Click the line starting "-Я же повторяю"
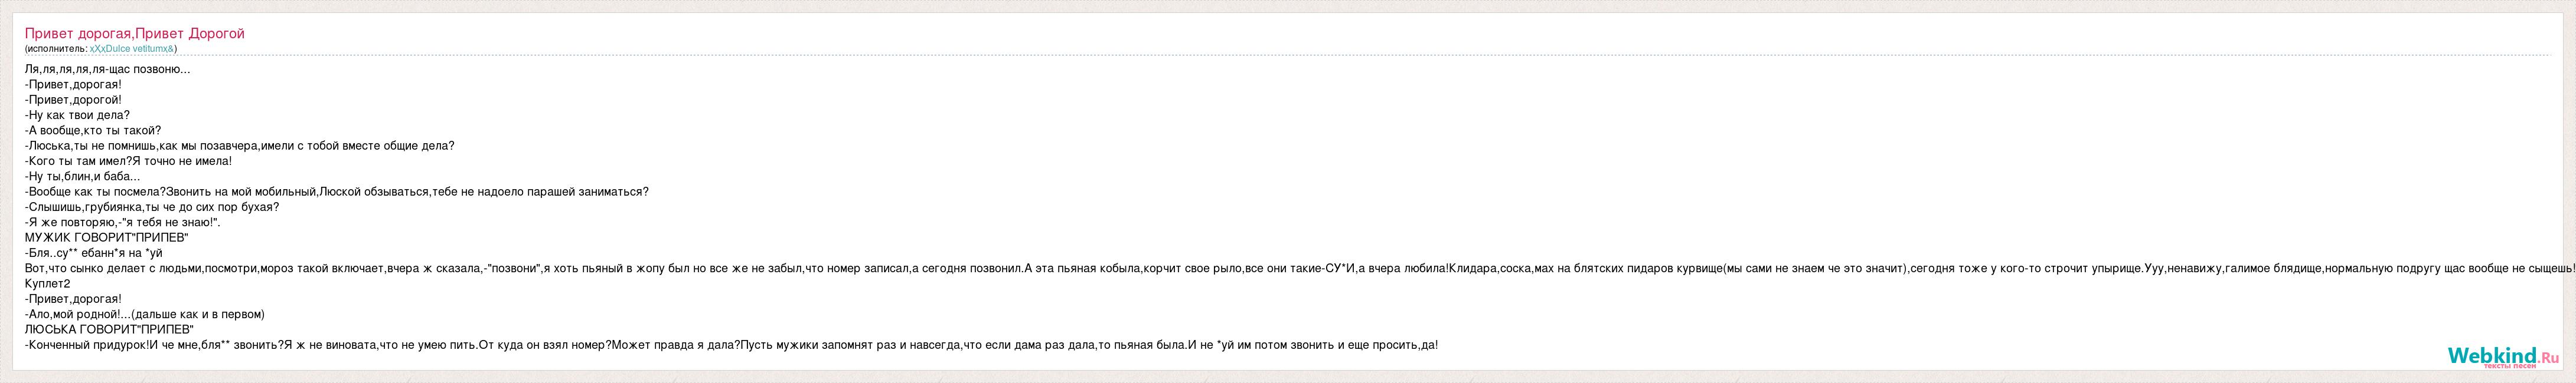This screenshot has width=2576, height=383. 122,222
